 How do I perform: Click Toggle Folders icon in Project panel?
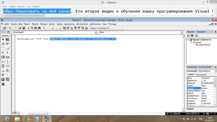pyautogui.click(x=197, y=36)
